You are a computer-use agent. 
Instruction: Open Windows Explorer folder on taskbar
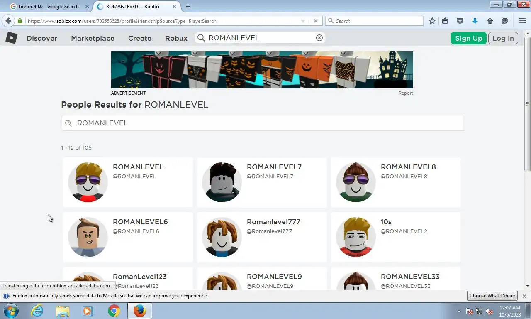(63, 311)
